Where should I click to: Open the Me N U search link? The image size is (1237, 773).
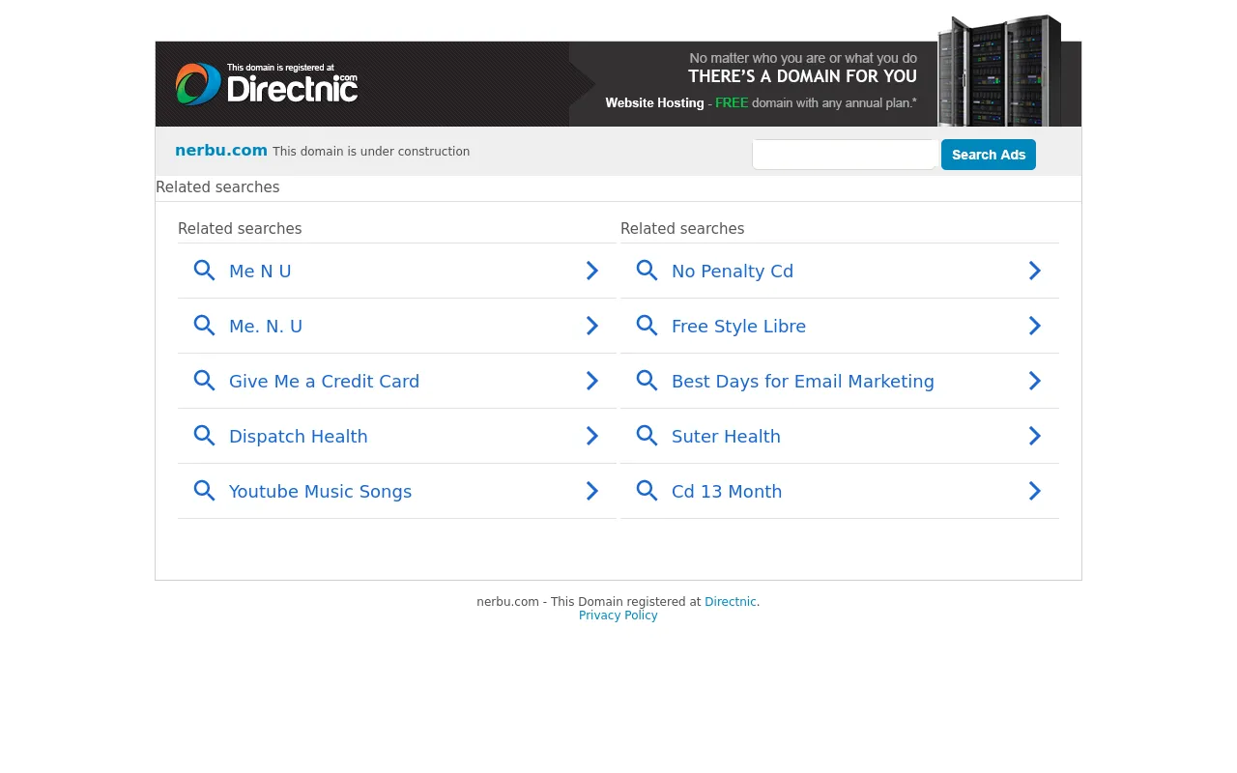coord(260,272)
